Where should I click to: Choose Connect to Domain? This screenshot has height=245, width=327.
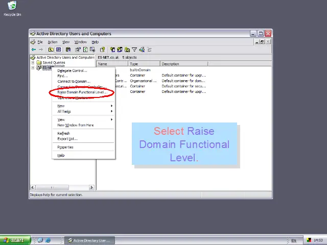tap(83, 82)
